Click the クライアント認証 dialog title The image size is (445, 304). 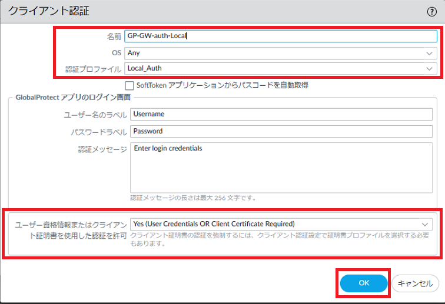pos(48,11)
